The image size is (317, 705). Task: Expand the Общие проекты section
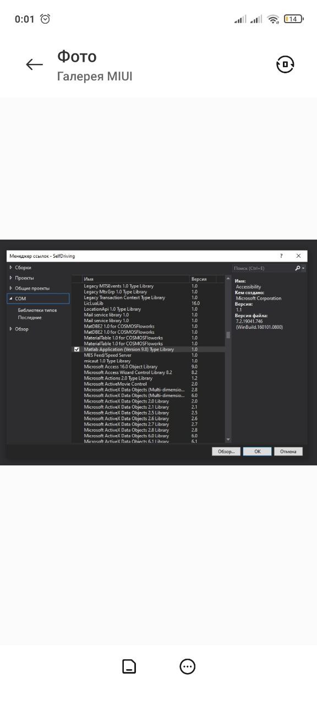pos(10,289)
